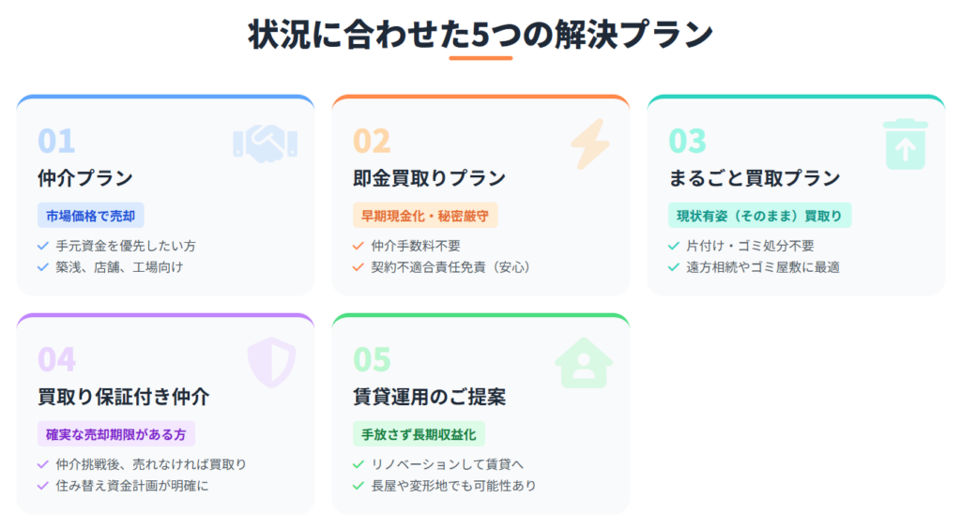Open the 賃貸運用のご提案 heading
The width and height of the screenshot is (961, 528).
(429, 397)
